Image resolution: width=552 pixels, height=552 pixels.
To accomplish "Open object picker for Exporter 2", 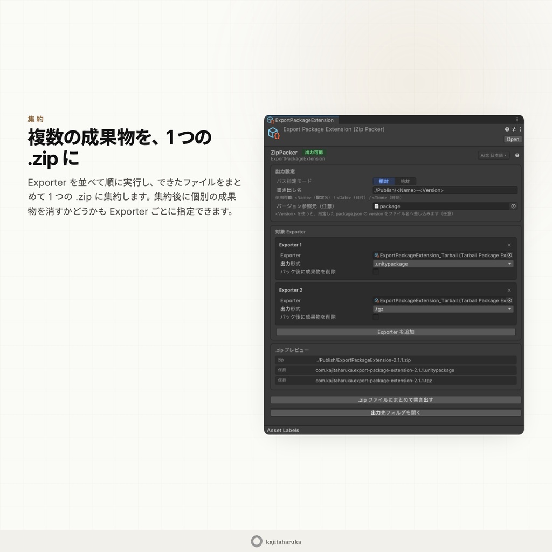I will (x=509, y=301).
